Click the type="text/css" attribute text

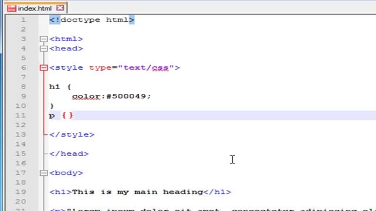(132, 68)
